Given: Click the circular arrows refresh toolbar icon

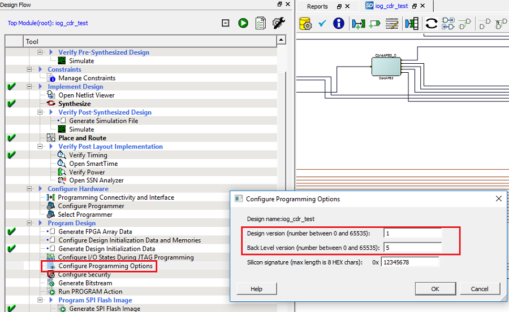Looking at the screenshot, I should click(432, 23).
